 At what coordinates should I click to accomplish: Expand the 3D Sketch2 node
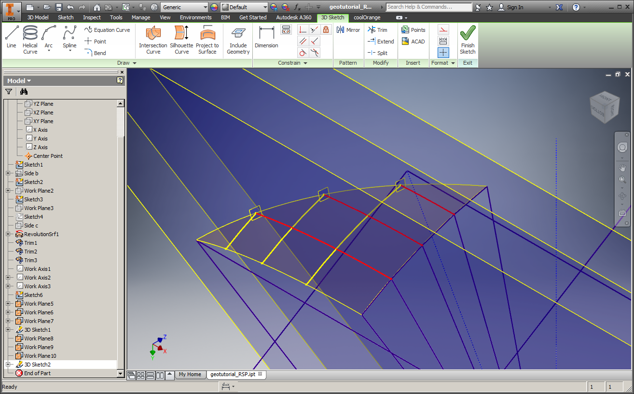pyautogui.click(x=8, y=365)
